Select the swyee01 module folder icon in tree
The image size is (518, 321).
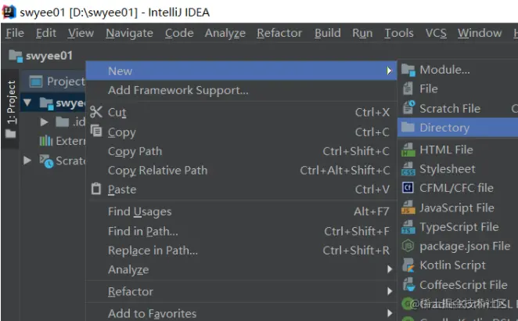tap(47, 103)
